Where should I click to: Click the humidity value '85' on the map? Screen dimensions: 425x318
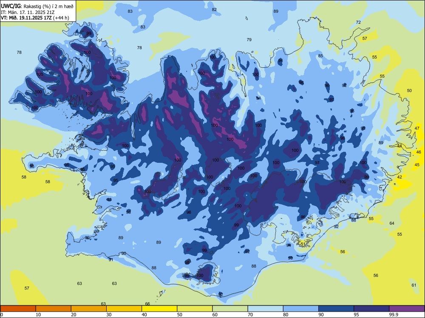320,56
